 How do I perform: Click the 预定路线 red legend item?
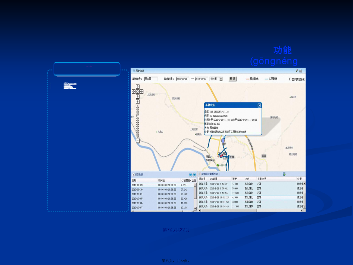tap(252, 79)
